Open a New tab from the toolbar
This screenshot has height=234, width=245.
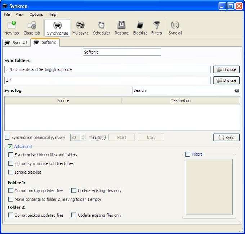(12, 28)
